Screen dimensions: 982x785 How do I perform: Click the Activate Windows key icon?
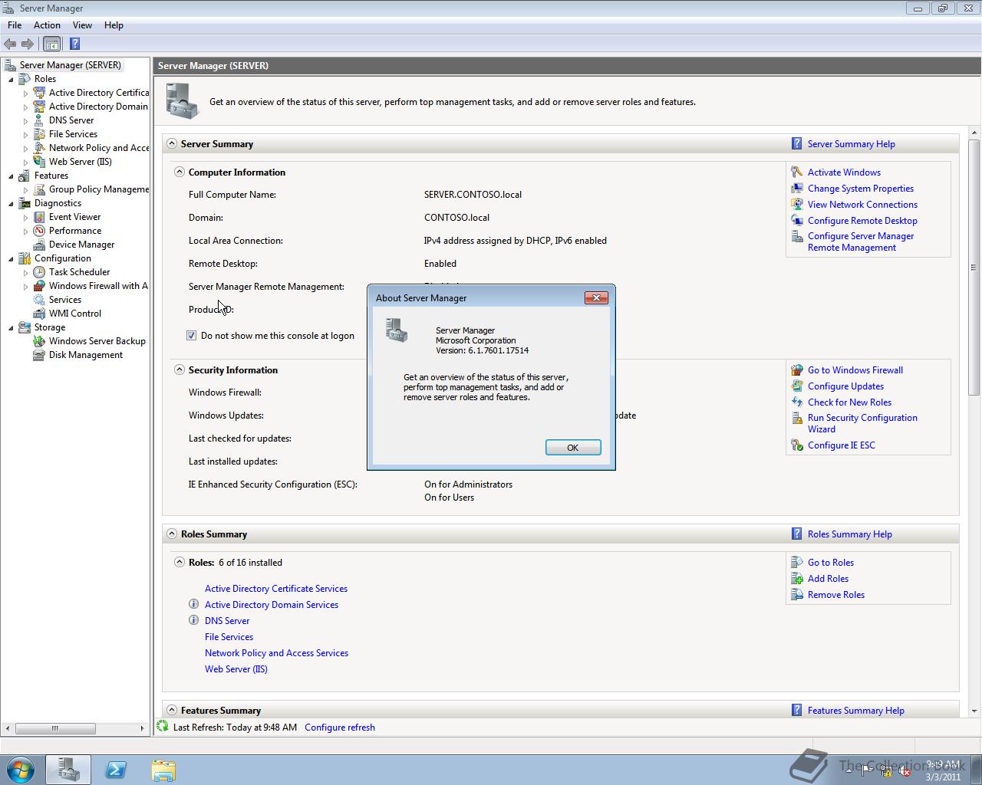pyautogui.click(x=797, y=172)
